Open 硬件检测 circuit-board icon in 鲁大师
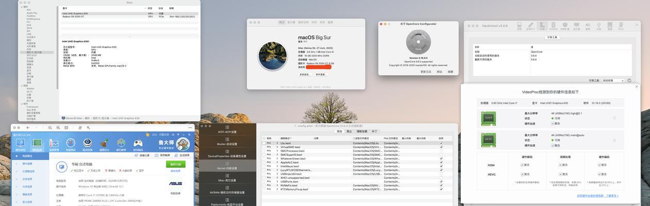Image resolution: width=650 pixels, height=206 pixels. click(x=37, y=144)
